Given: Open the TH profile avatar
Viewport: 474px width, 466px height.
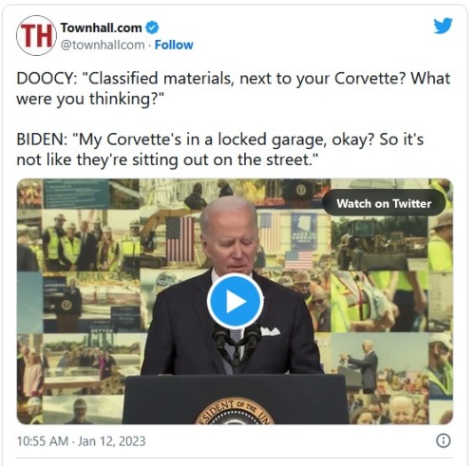Looking at the screenshot, I should coord(36,35).
